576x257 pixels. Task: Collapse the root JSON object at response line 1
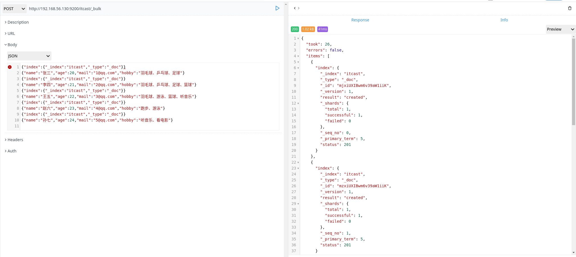tap(298, 38)
